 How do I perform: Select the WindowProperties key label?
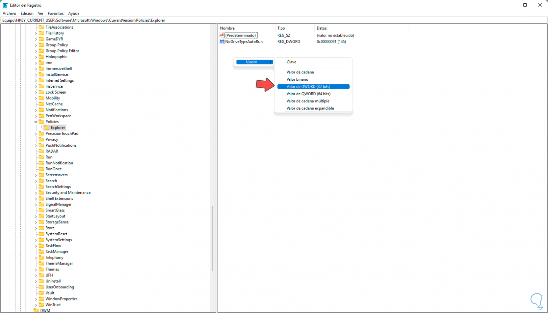61,299
